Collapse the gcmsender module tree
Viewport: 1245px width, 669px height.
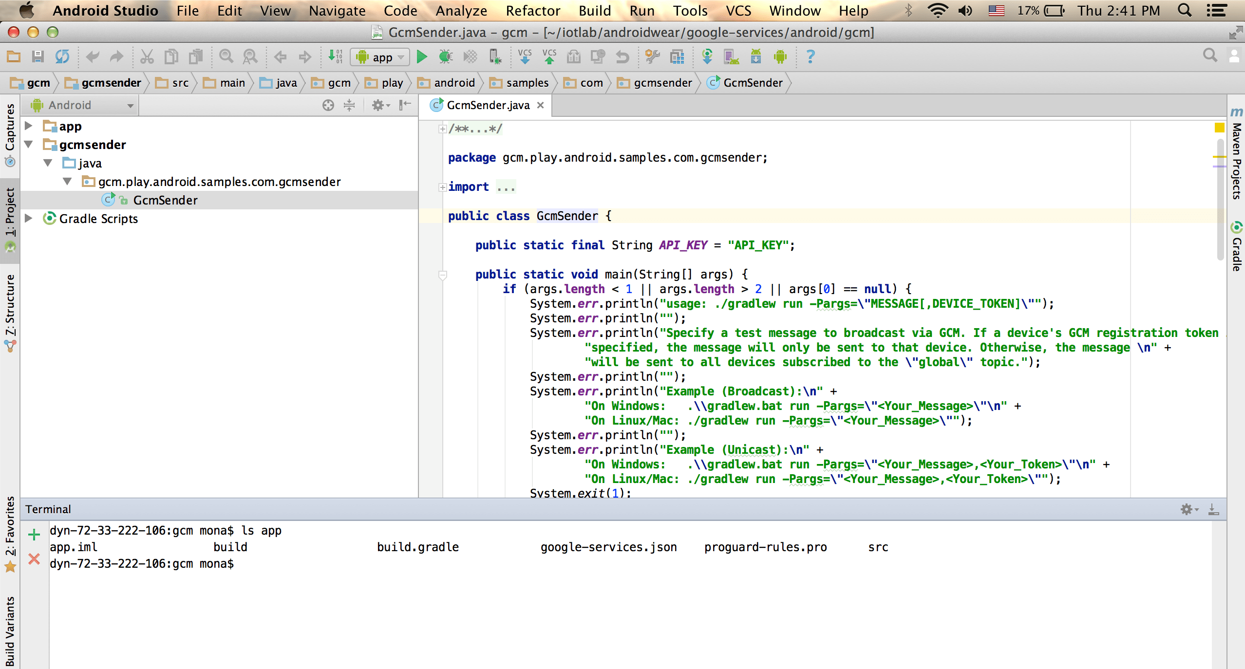28,144
